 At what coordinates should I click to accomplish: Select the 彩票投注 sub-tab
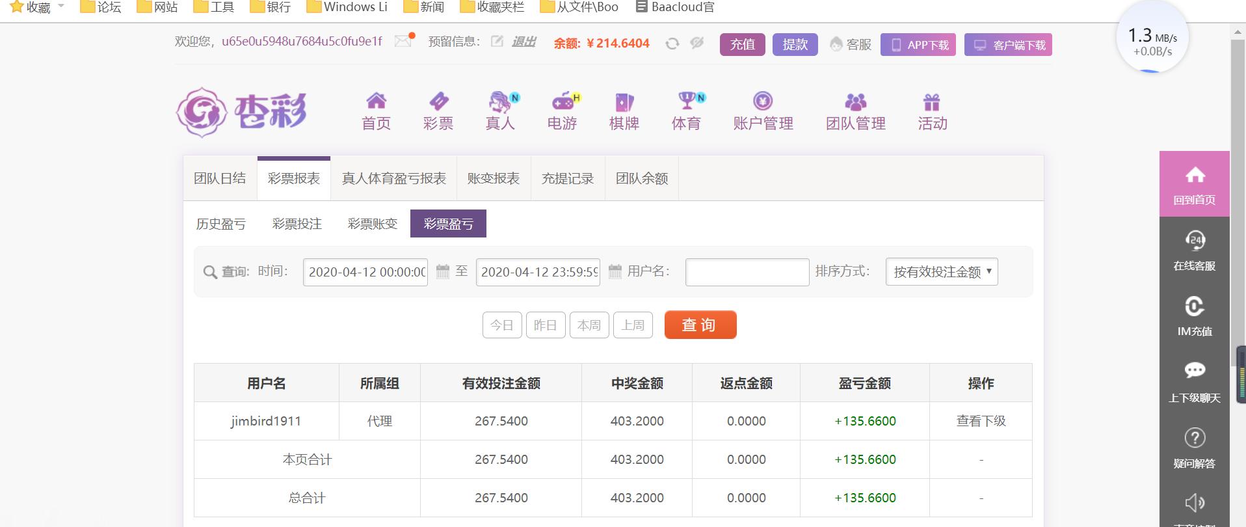297,224
